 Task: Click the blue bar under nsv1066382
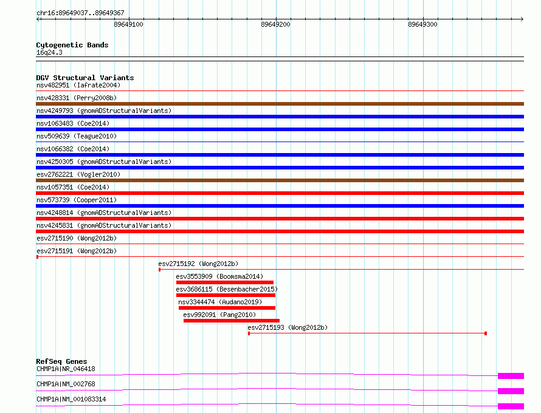tap(280, 155)
